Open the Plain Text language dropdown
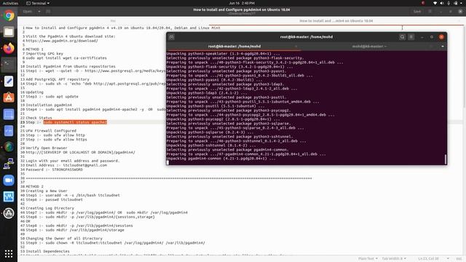The height and width of the screenshot is (262, 466). coord(368,259)
